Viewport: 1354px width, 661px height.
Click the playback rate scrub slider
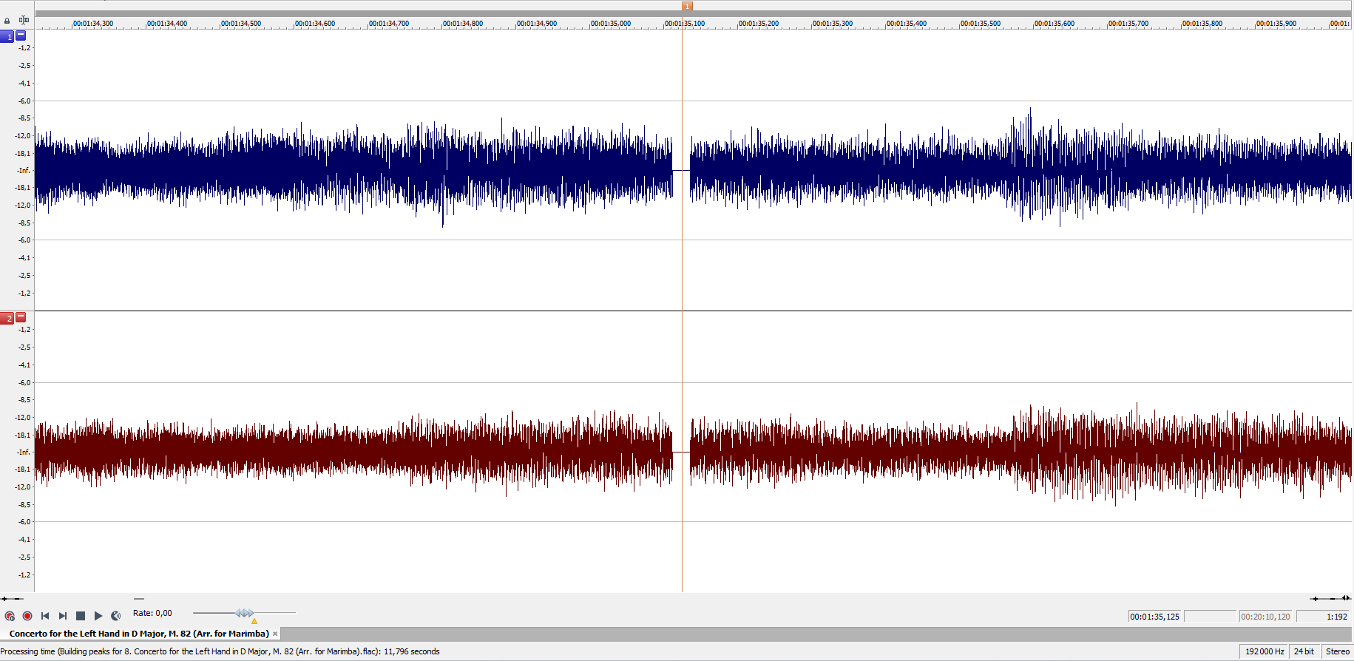point(244,613)
